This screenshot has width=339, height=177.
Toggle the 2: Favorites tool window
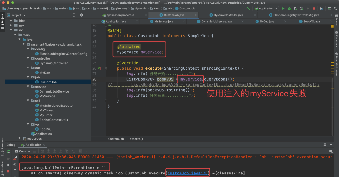[3, 169]
